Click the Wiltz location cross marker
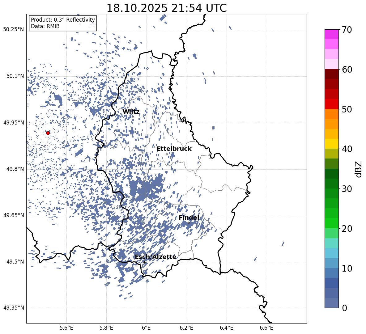Image resolution: width=366 pixels, height=334 pixels. tap(133, 117)
